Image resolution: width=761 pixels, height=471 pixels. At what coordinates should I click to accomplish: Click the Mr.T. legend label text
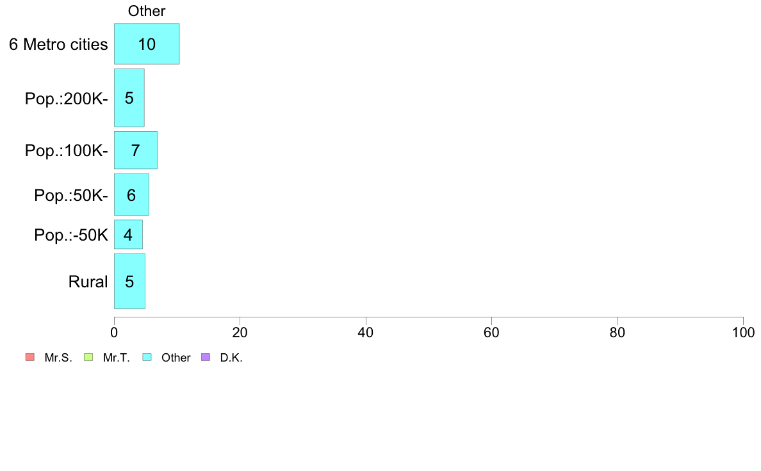tap(116, 358)
